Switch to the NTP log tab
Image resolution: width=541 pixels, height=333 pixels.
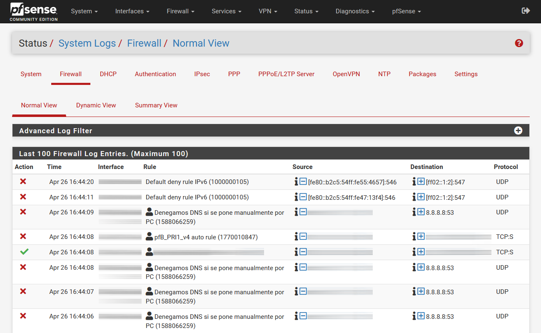point(384,74)
